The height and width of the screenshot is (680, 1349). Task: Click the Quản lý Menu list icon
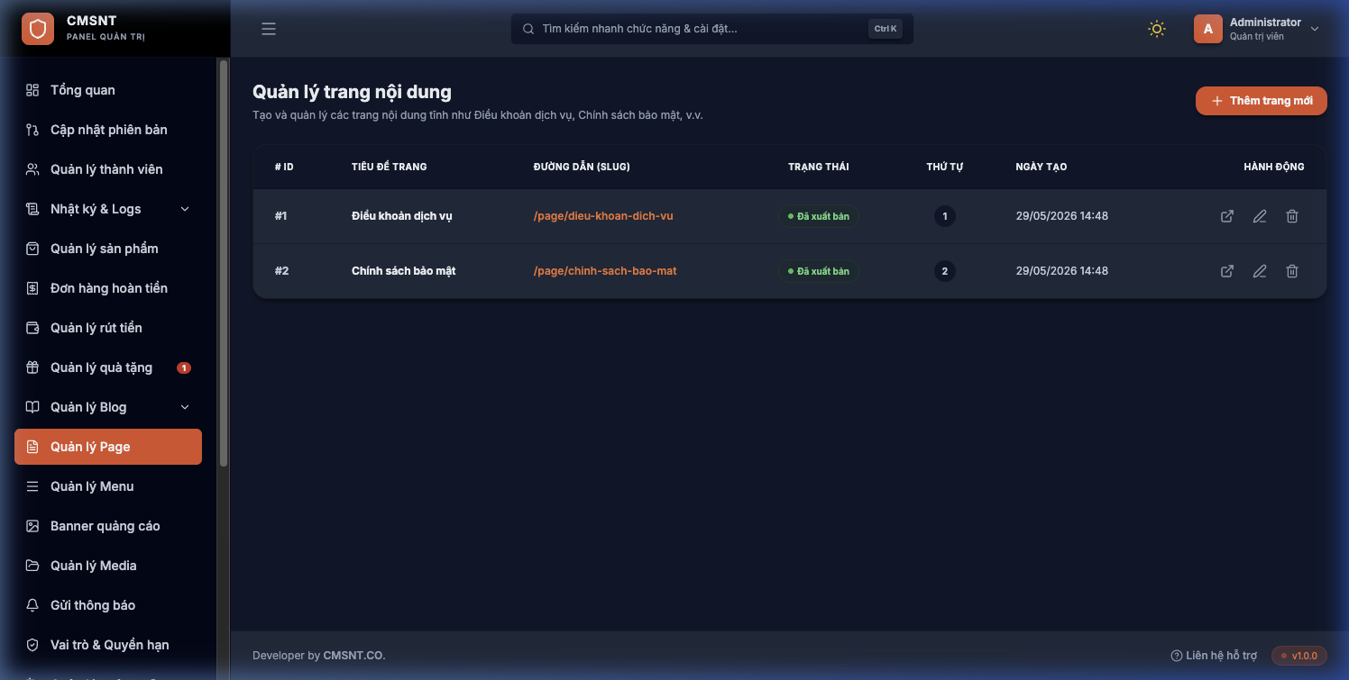32,486
